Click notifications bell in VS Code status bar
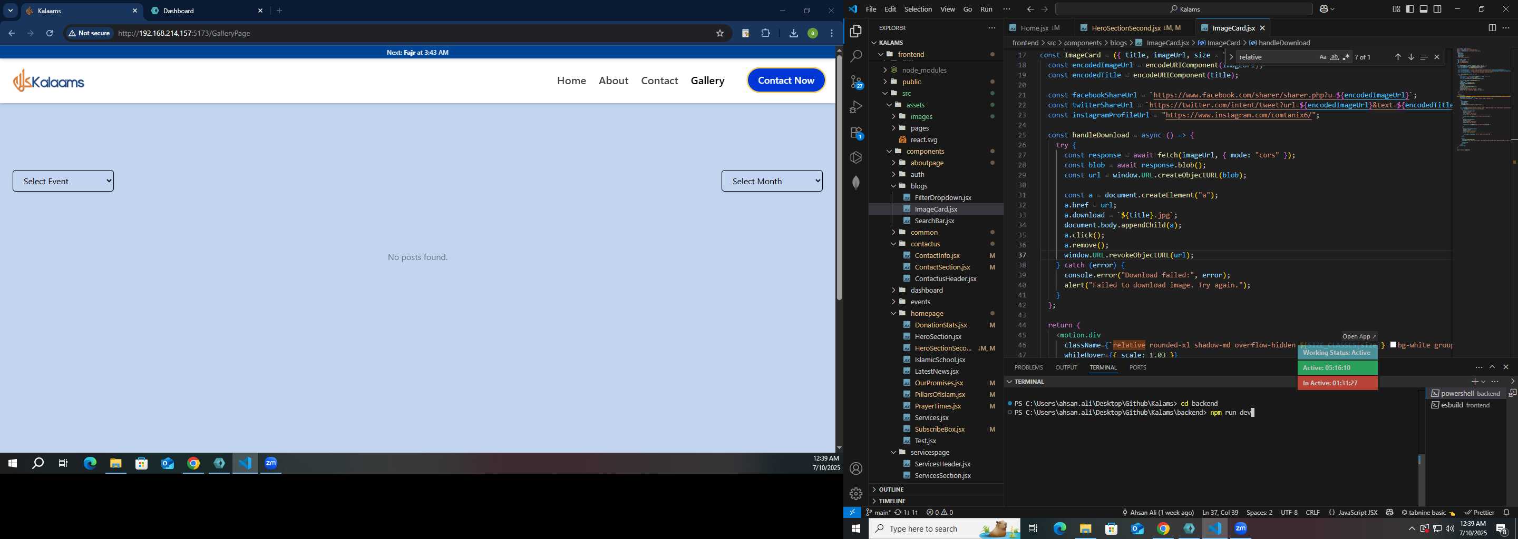Screen dimensions: 1518x539 [x=1506, y=513]
